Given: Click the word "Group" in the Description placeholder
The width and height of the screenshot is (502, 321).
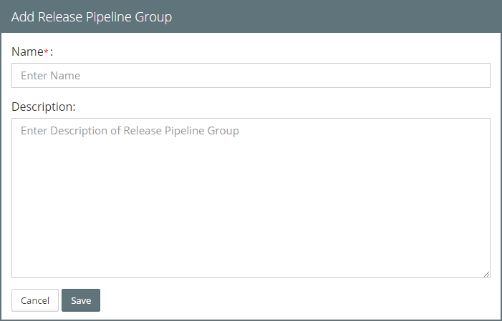Looking at the screenshot, I should [223, 131].
